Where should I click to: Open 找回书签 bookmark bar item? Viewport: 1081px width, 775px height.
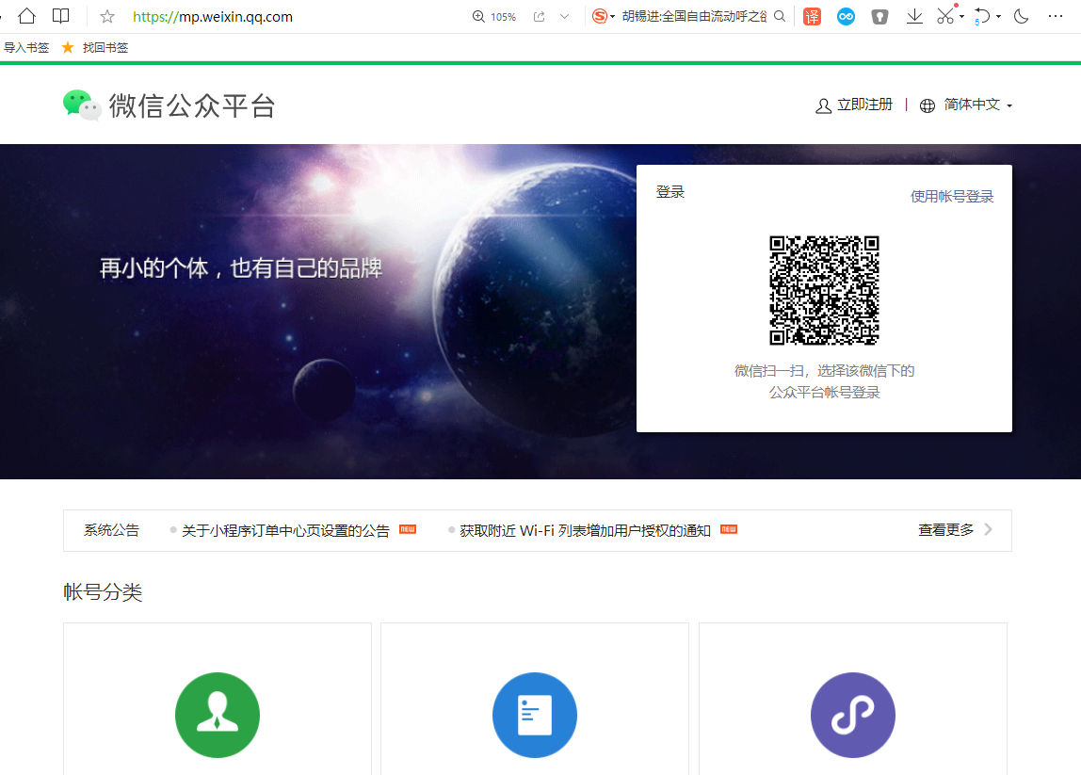tap(95, 48)
